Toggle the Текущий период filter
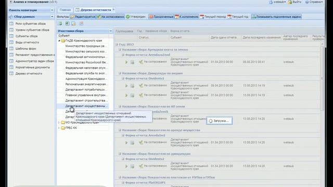 [x=213, y=17]
